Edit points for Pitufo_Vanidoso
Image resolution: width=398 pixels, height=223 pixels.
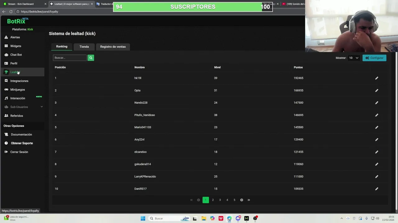[x=377, y=115]
